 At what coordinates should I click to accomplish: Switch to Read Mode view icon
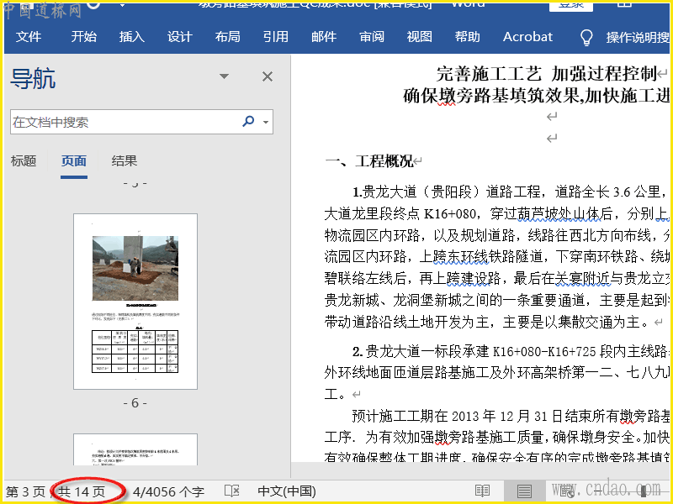(482, 491)
